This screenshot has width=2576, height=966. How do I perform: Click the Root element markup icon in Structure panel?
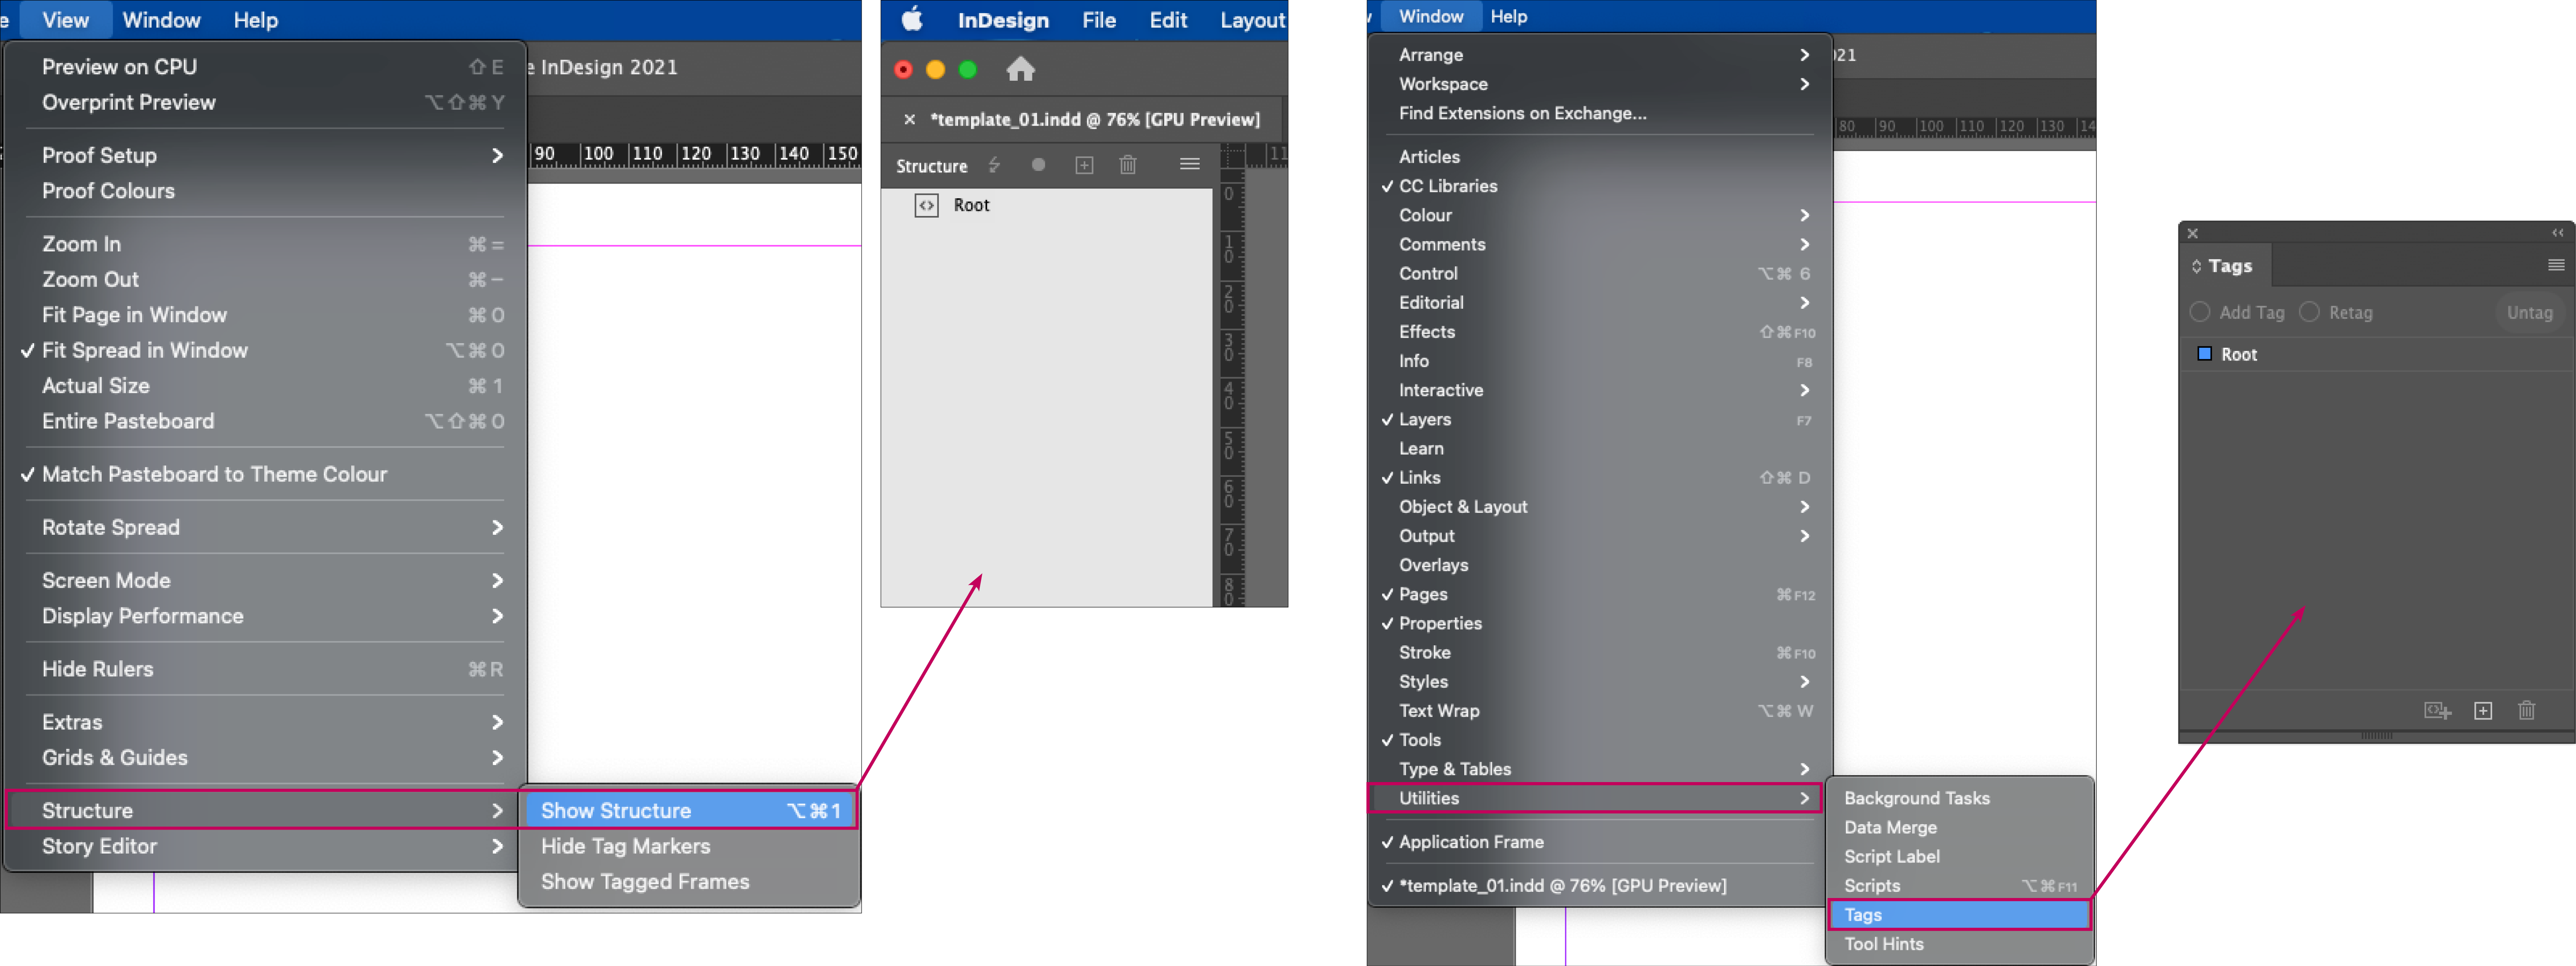click(927, 205)
